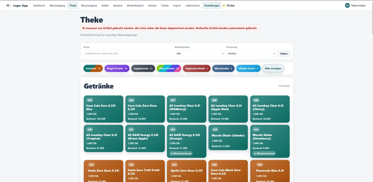Viewport: 373px width, 182px height.
Task: Choose the Muscle Shake (Schoko) card
Action: [228, 137]
